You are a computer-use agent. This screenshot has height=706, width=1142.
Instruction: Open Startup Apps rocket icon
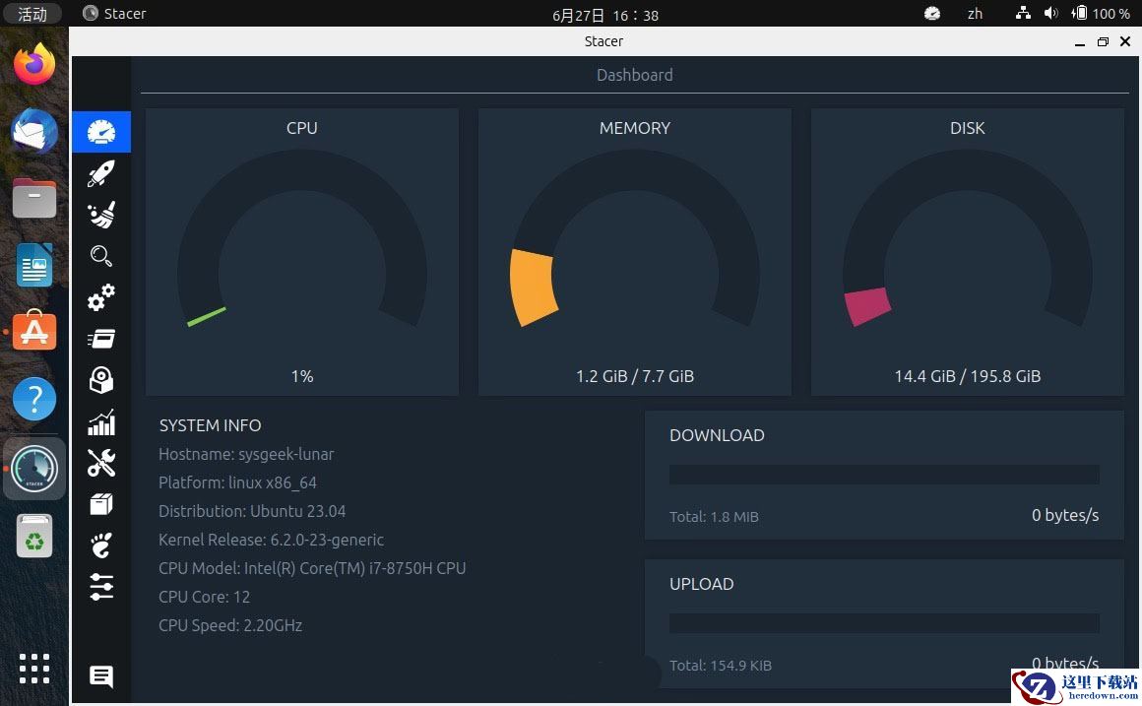[x=101, y=173]
